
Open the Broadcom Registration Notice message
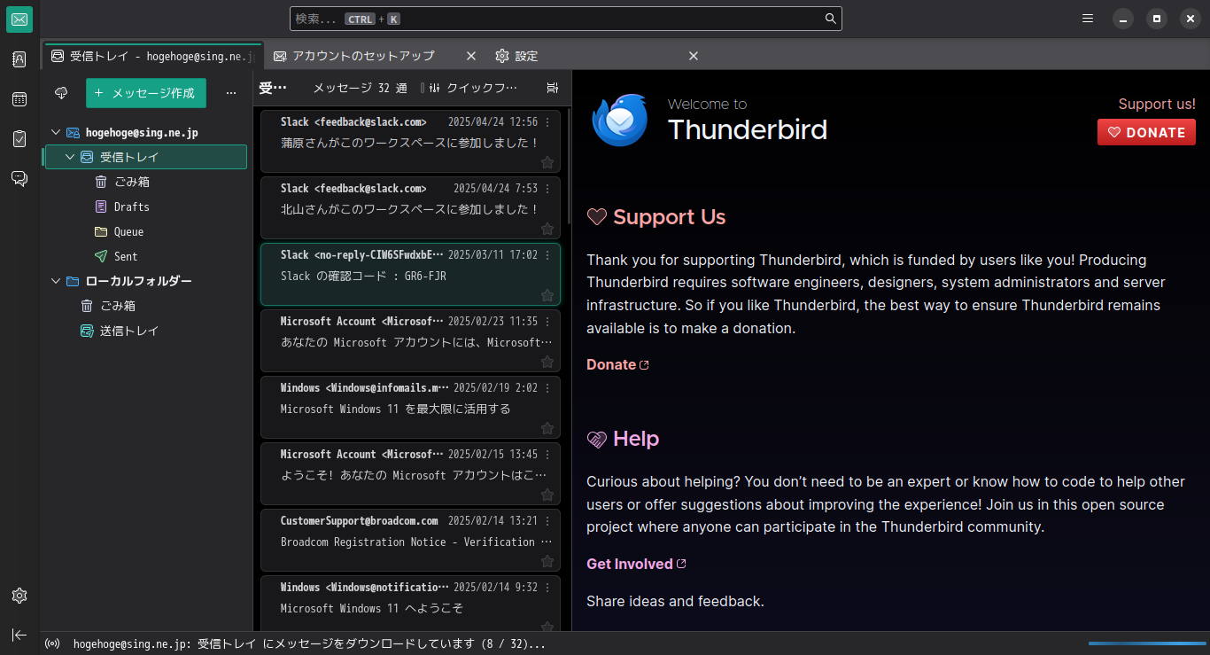(x=410, y=541)
